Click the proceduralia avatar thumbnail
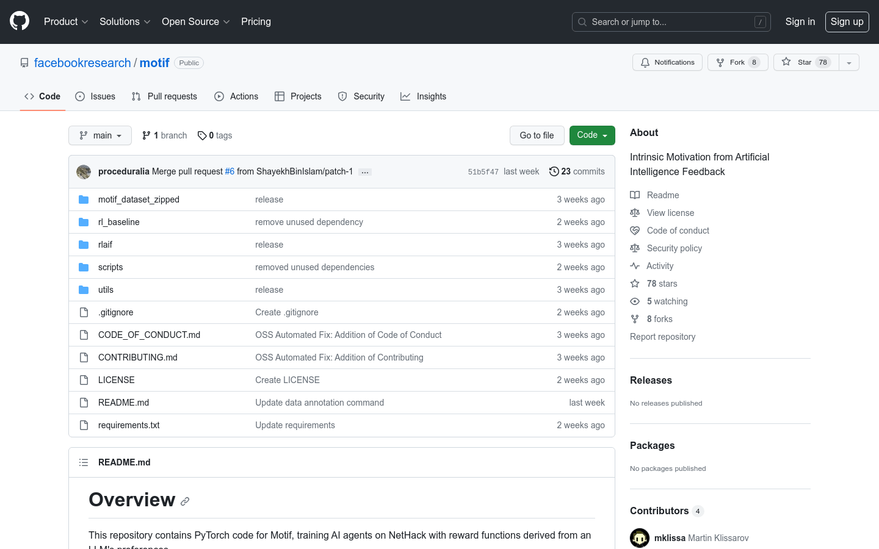 [x=84, y=171]
